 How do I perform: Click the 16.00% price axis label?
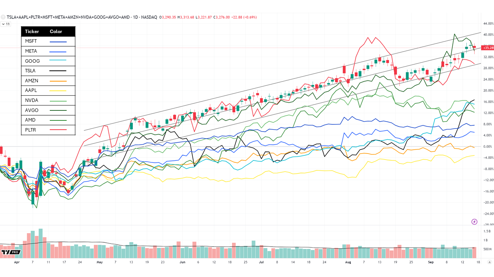(x=488, y=102)
